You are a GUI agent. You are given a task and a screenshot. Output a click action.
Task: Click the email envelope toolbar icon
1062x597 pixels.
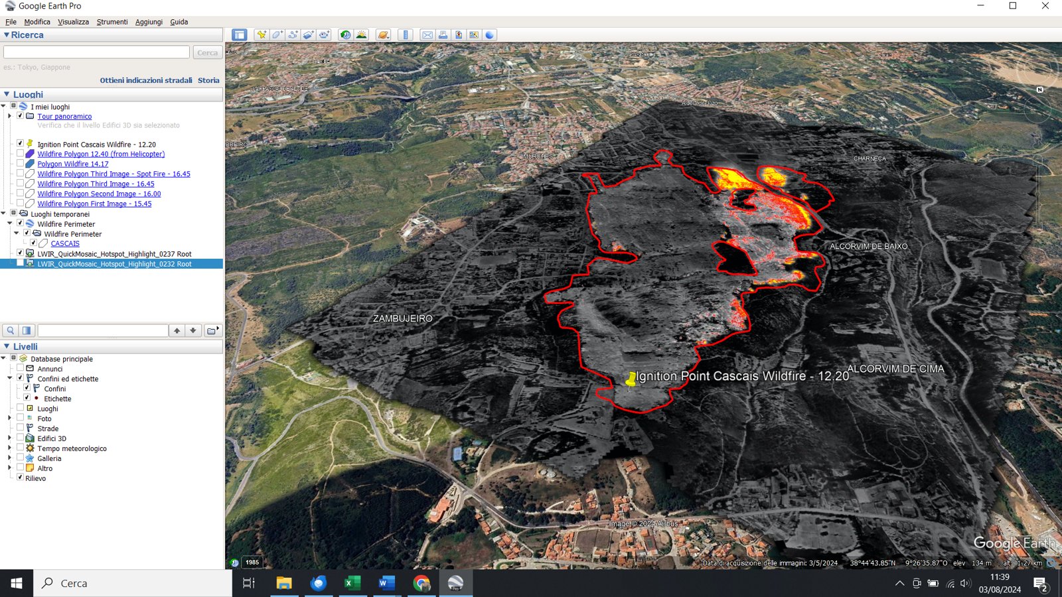pos(427,35)
